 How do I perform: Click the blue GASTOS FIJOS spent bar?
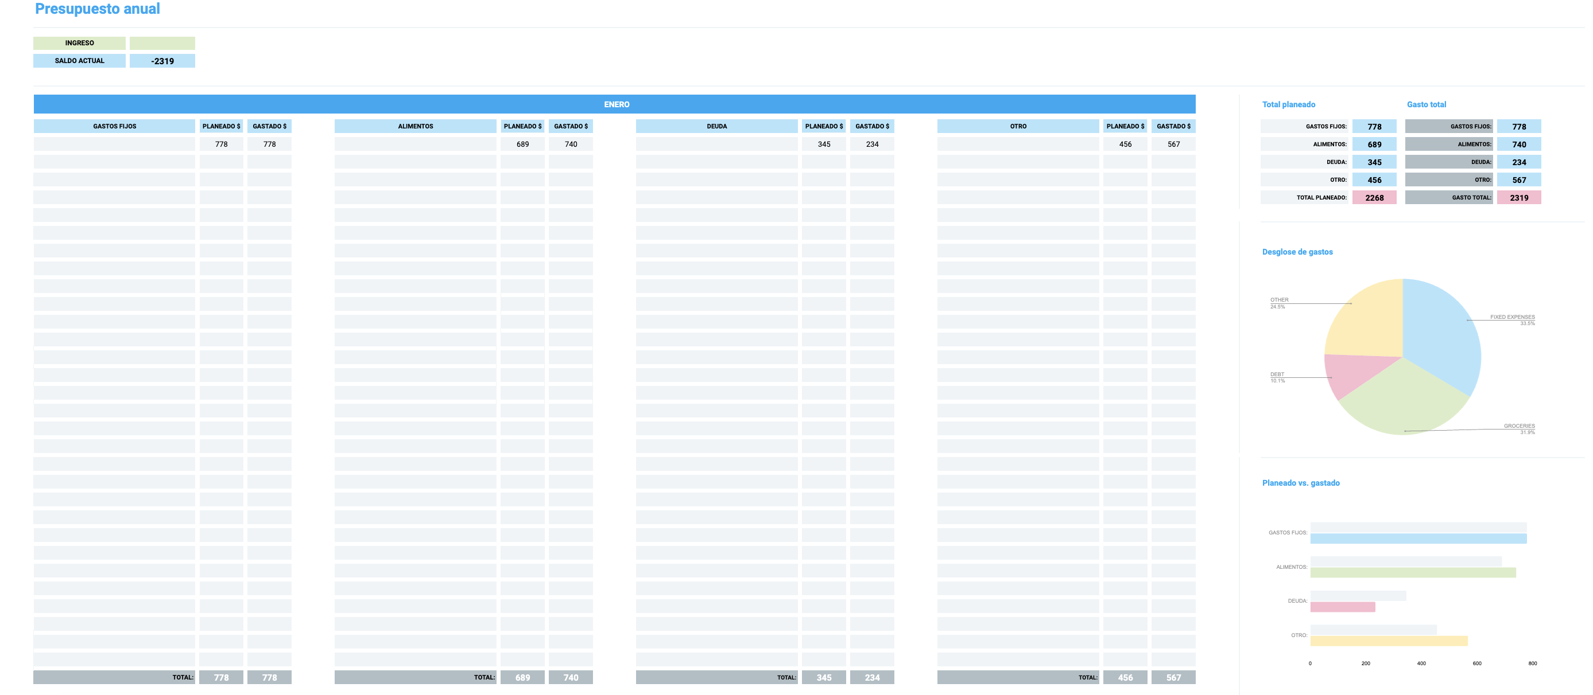pos(1418,538)
